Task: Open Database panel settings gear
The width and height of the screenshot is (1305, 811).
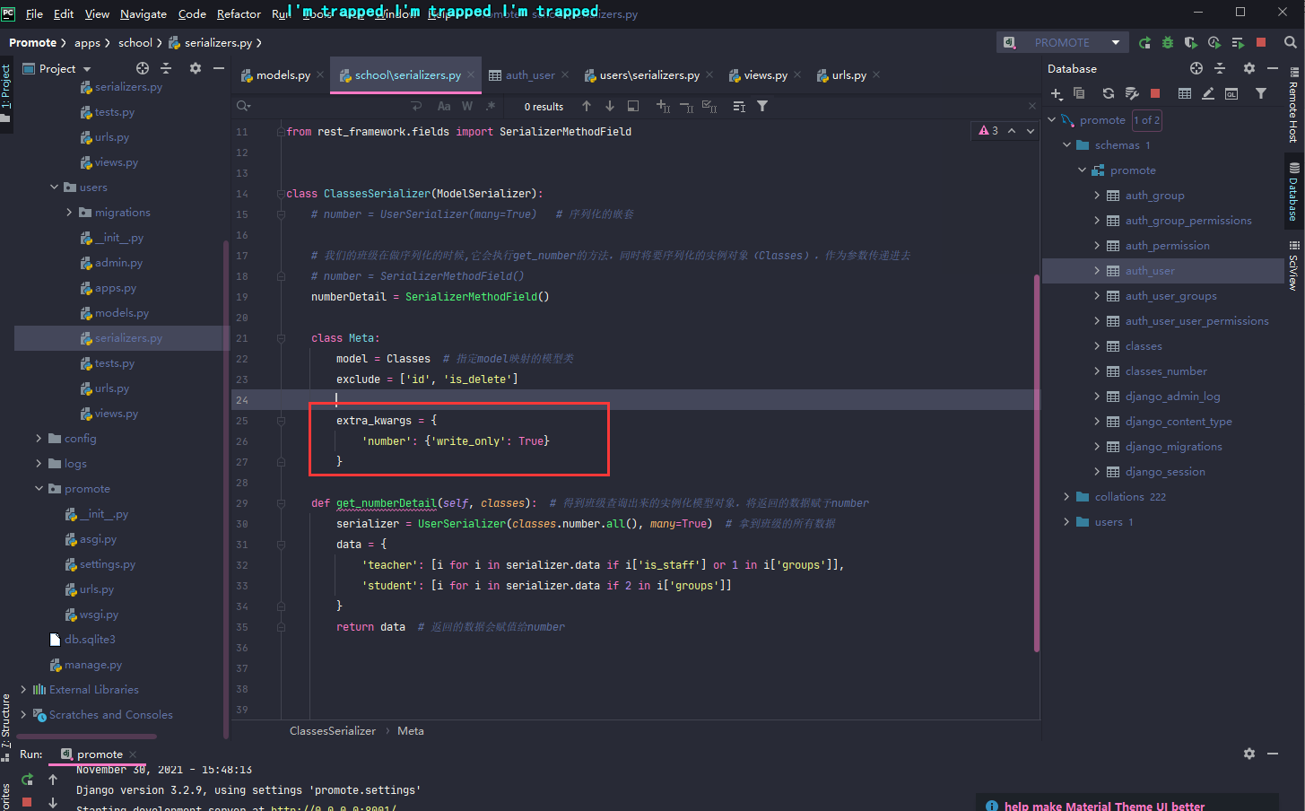Action: pos(1249,68)
